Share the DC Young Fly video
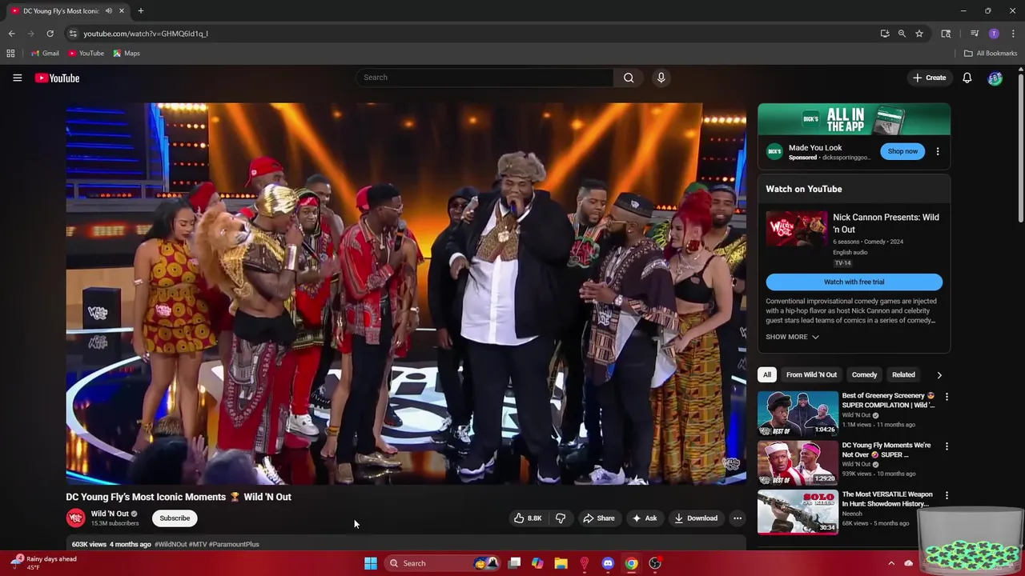Image resolution: width=1025 pixels, height=576 pixels. [x=598, y=518]
